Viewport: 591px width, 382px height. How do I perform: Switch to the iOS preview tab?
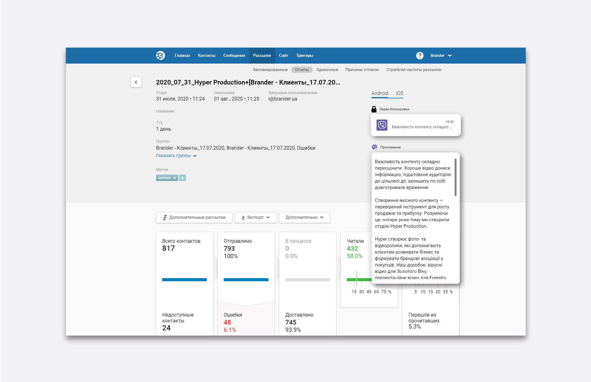point(399,93)
